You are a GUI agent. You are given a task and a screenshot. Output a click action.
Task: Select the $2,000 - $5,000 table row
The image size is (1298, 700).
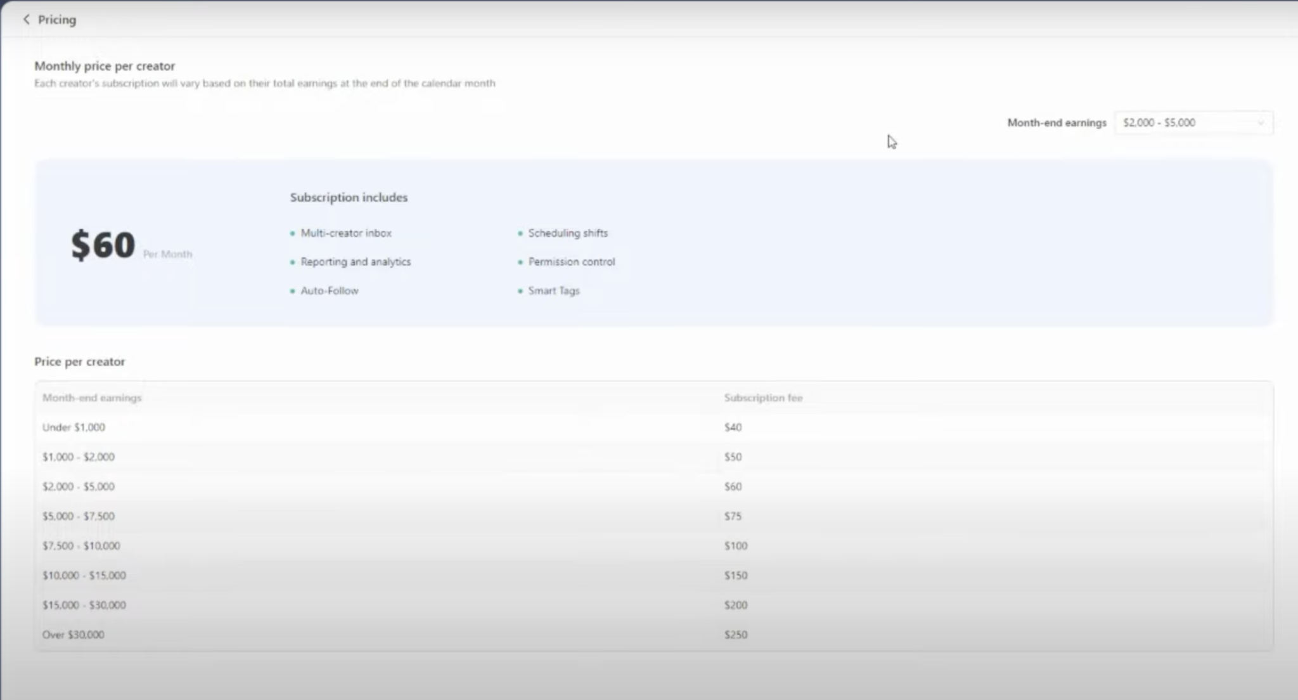pyautogui.click(x=79, y=487)
